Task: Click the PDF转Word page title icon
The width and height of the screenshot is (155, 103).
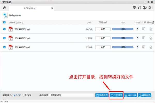Action: (5, 15)
